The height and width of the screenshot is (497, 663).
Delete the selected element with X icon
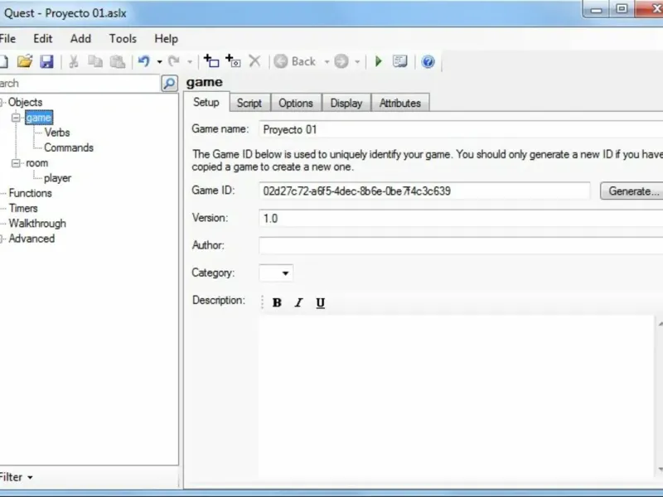[x=254, y=61]
